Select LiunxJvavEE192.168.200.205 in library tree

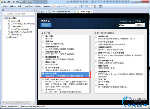pyautogui.click(x=22, y=24)
